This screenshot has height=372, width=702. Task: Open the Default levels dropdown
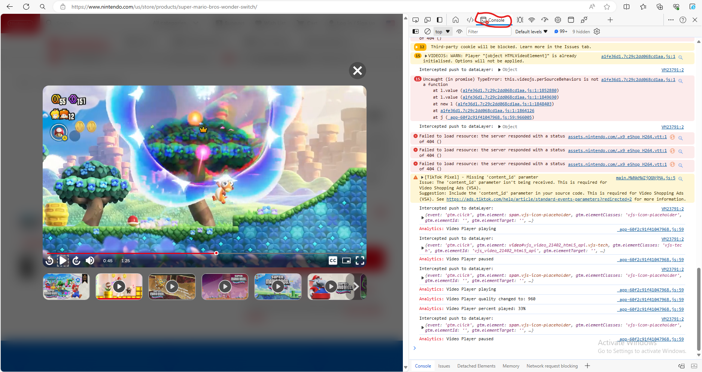(x=531, y=31)
